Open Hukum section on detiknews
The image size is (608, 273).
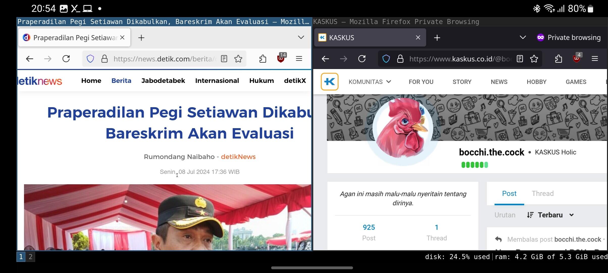click(261, 81)
